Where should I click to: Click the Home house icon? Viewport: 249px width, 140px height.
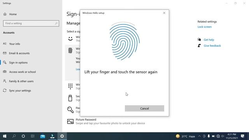coord(5,14)
